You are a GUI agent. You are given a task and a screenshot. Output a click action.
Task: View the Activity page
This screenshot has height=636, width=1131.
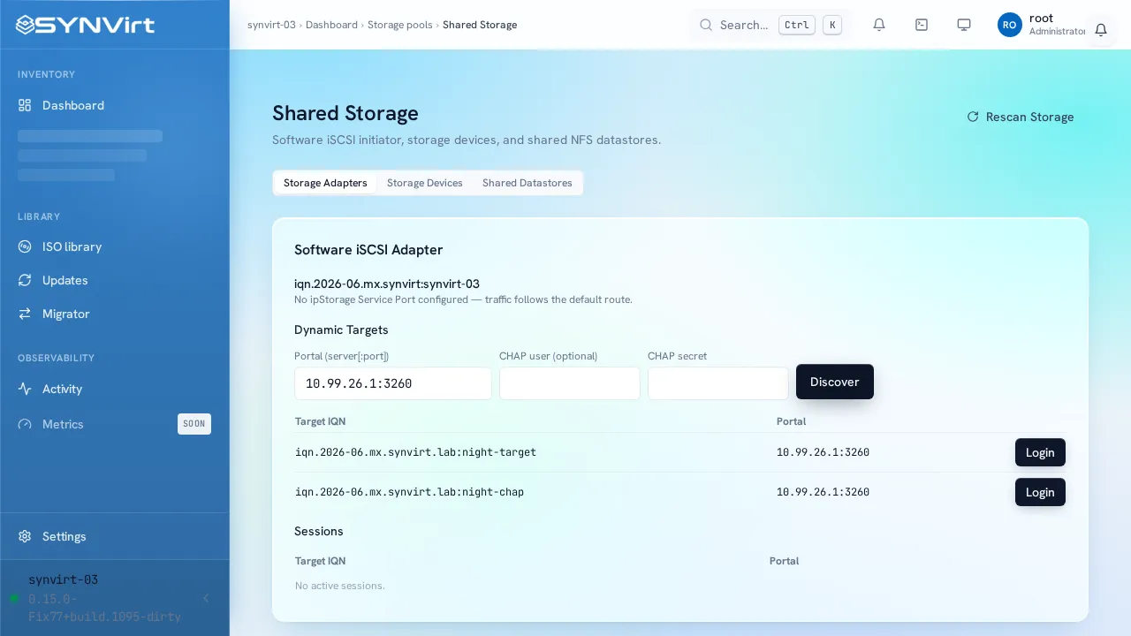pyautogui.click(x=115, y=389)
